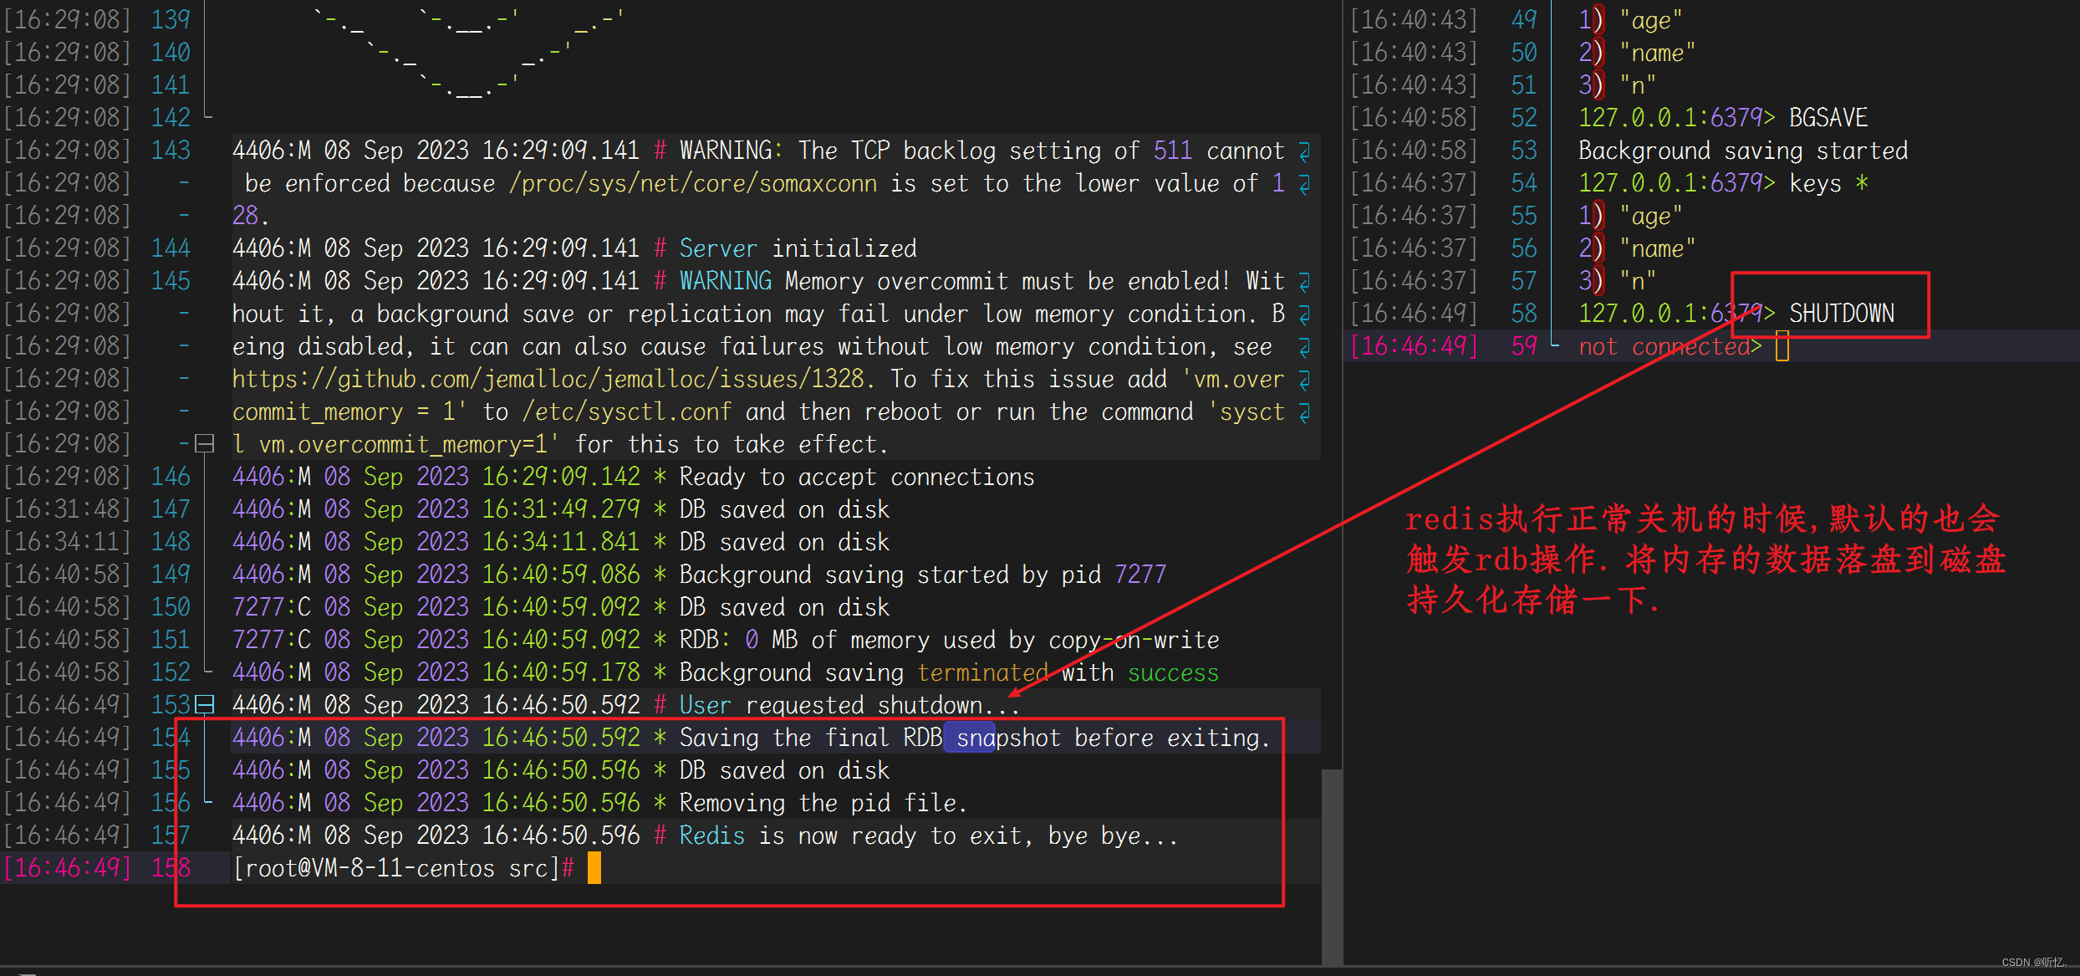The image size is (2080, 976).
Task: Click the BGSAVE command in redis-cli
Action: [x=1828, y=118]
